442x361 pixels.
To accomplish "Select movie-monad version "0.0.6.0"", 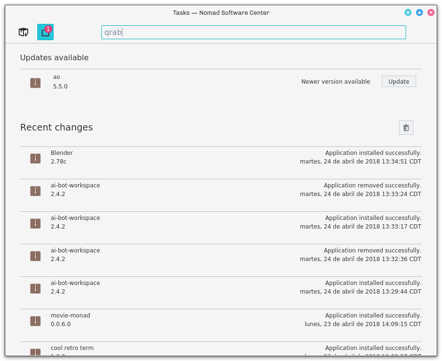I will pyautogui.click(x=61, y=324).
